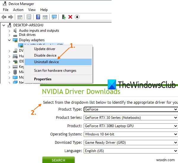Click the circled down-arrow toolbar icon
The image size is (178, 163).
[x=77, y=17]
